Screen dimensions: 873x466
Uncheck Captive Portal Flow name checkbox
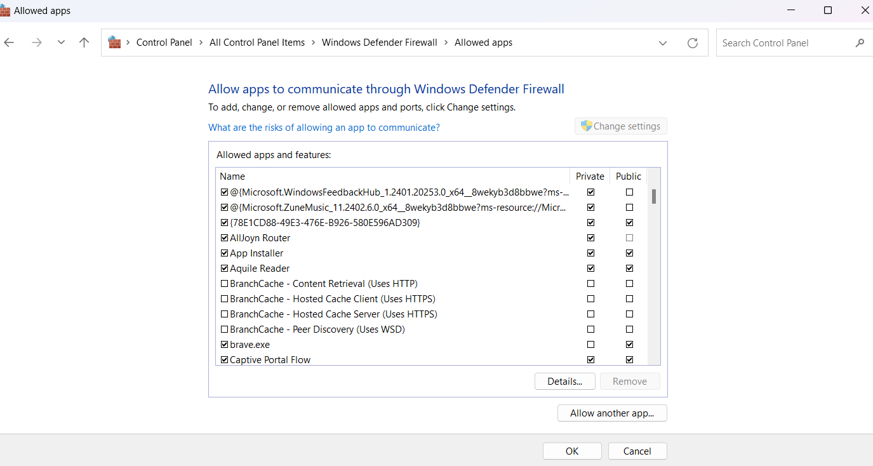[224, 360]
